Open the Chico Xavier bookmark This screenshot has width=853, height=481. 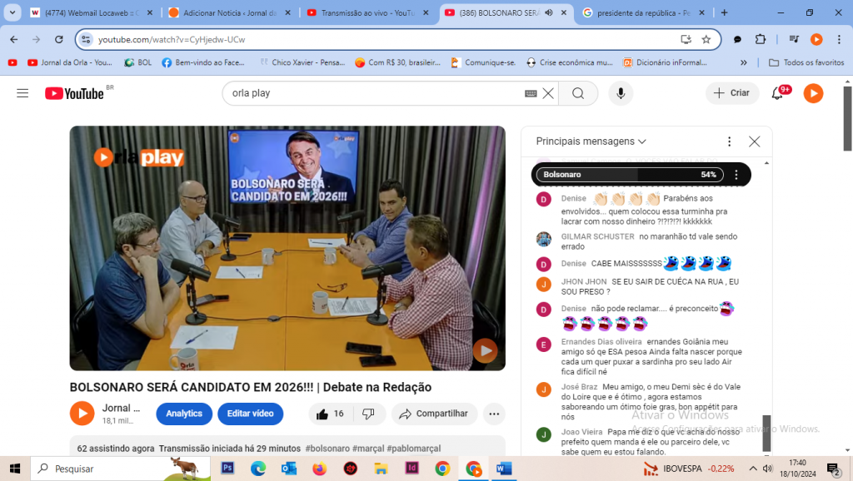click(302, 62)
